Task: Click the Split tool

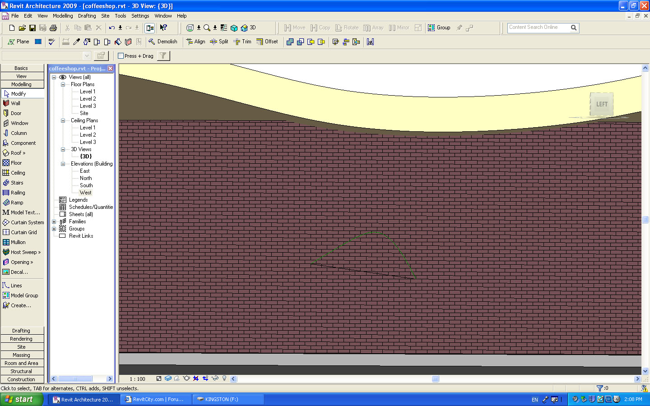Action: (219, 42)
